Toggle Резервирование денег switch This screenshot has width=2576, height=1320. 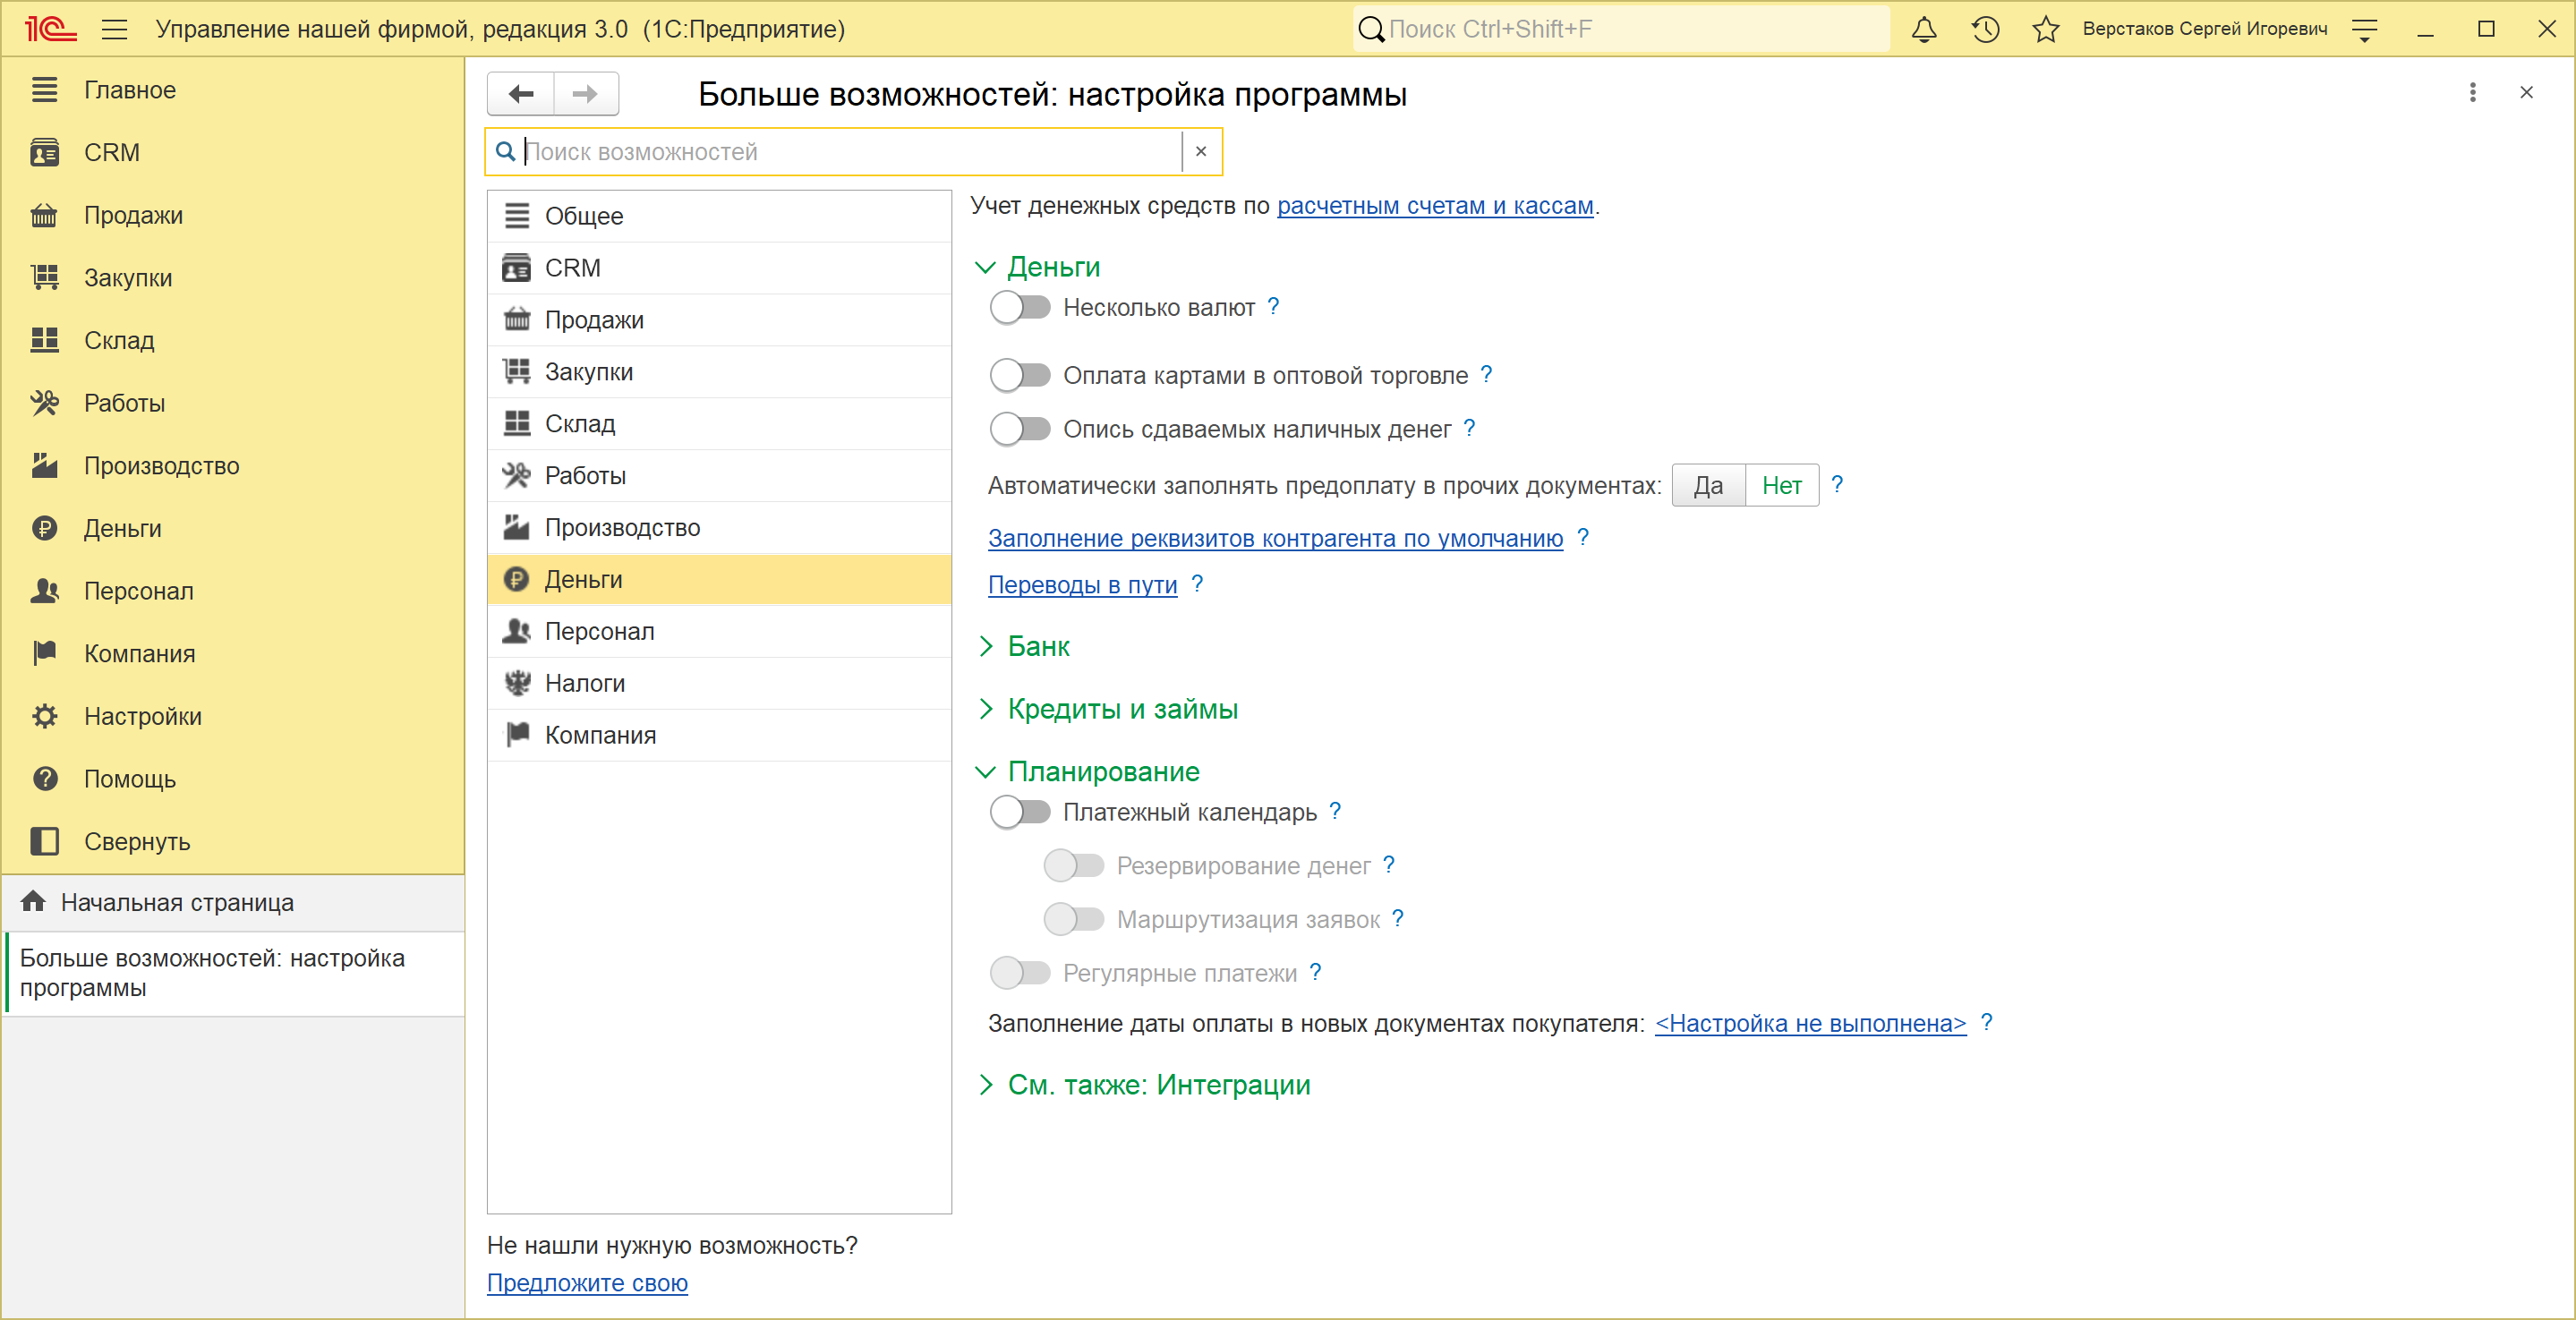tap(1074, 865)
